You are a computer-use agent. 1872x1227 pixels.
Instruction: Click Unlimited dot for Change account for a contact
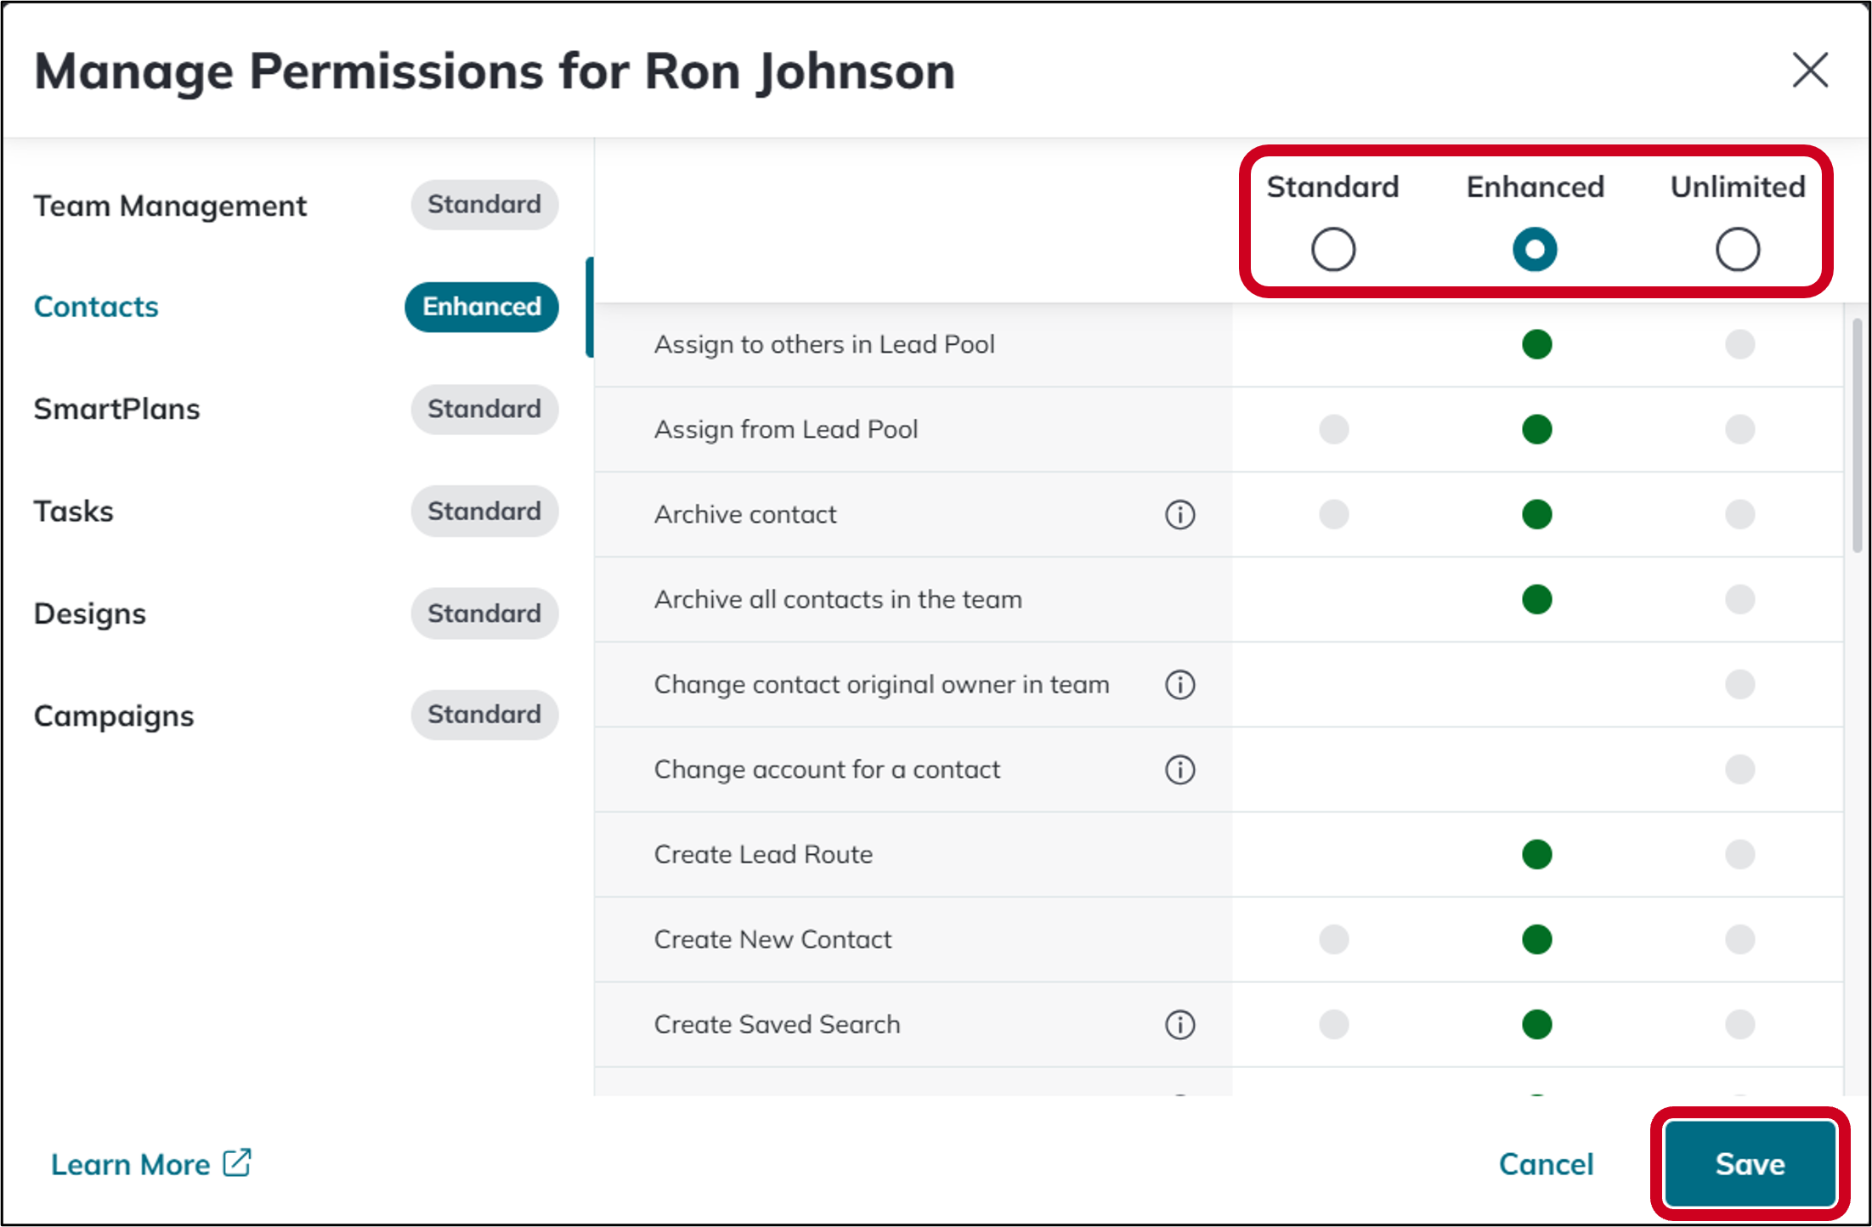(x=1739, y=769)
